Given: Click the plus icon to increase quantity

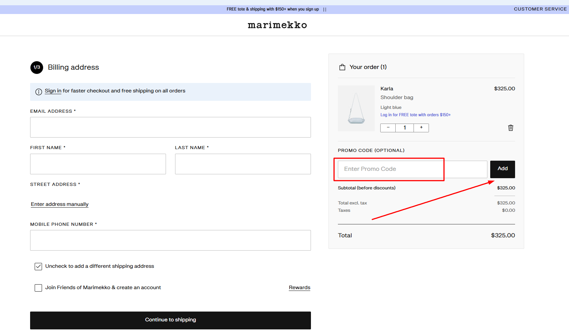Looking at the screenshot, I should click(421, 127).
